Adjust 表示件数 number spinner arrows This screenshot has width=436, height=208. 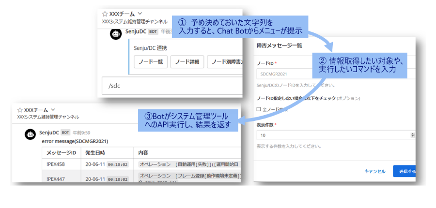413,135
